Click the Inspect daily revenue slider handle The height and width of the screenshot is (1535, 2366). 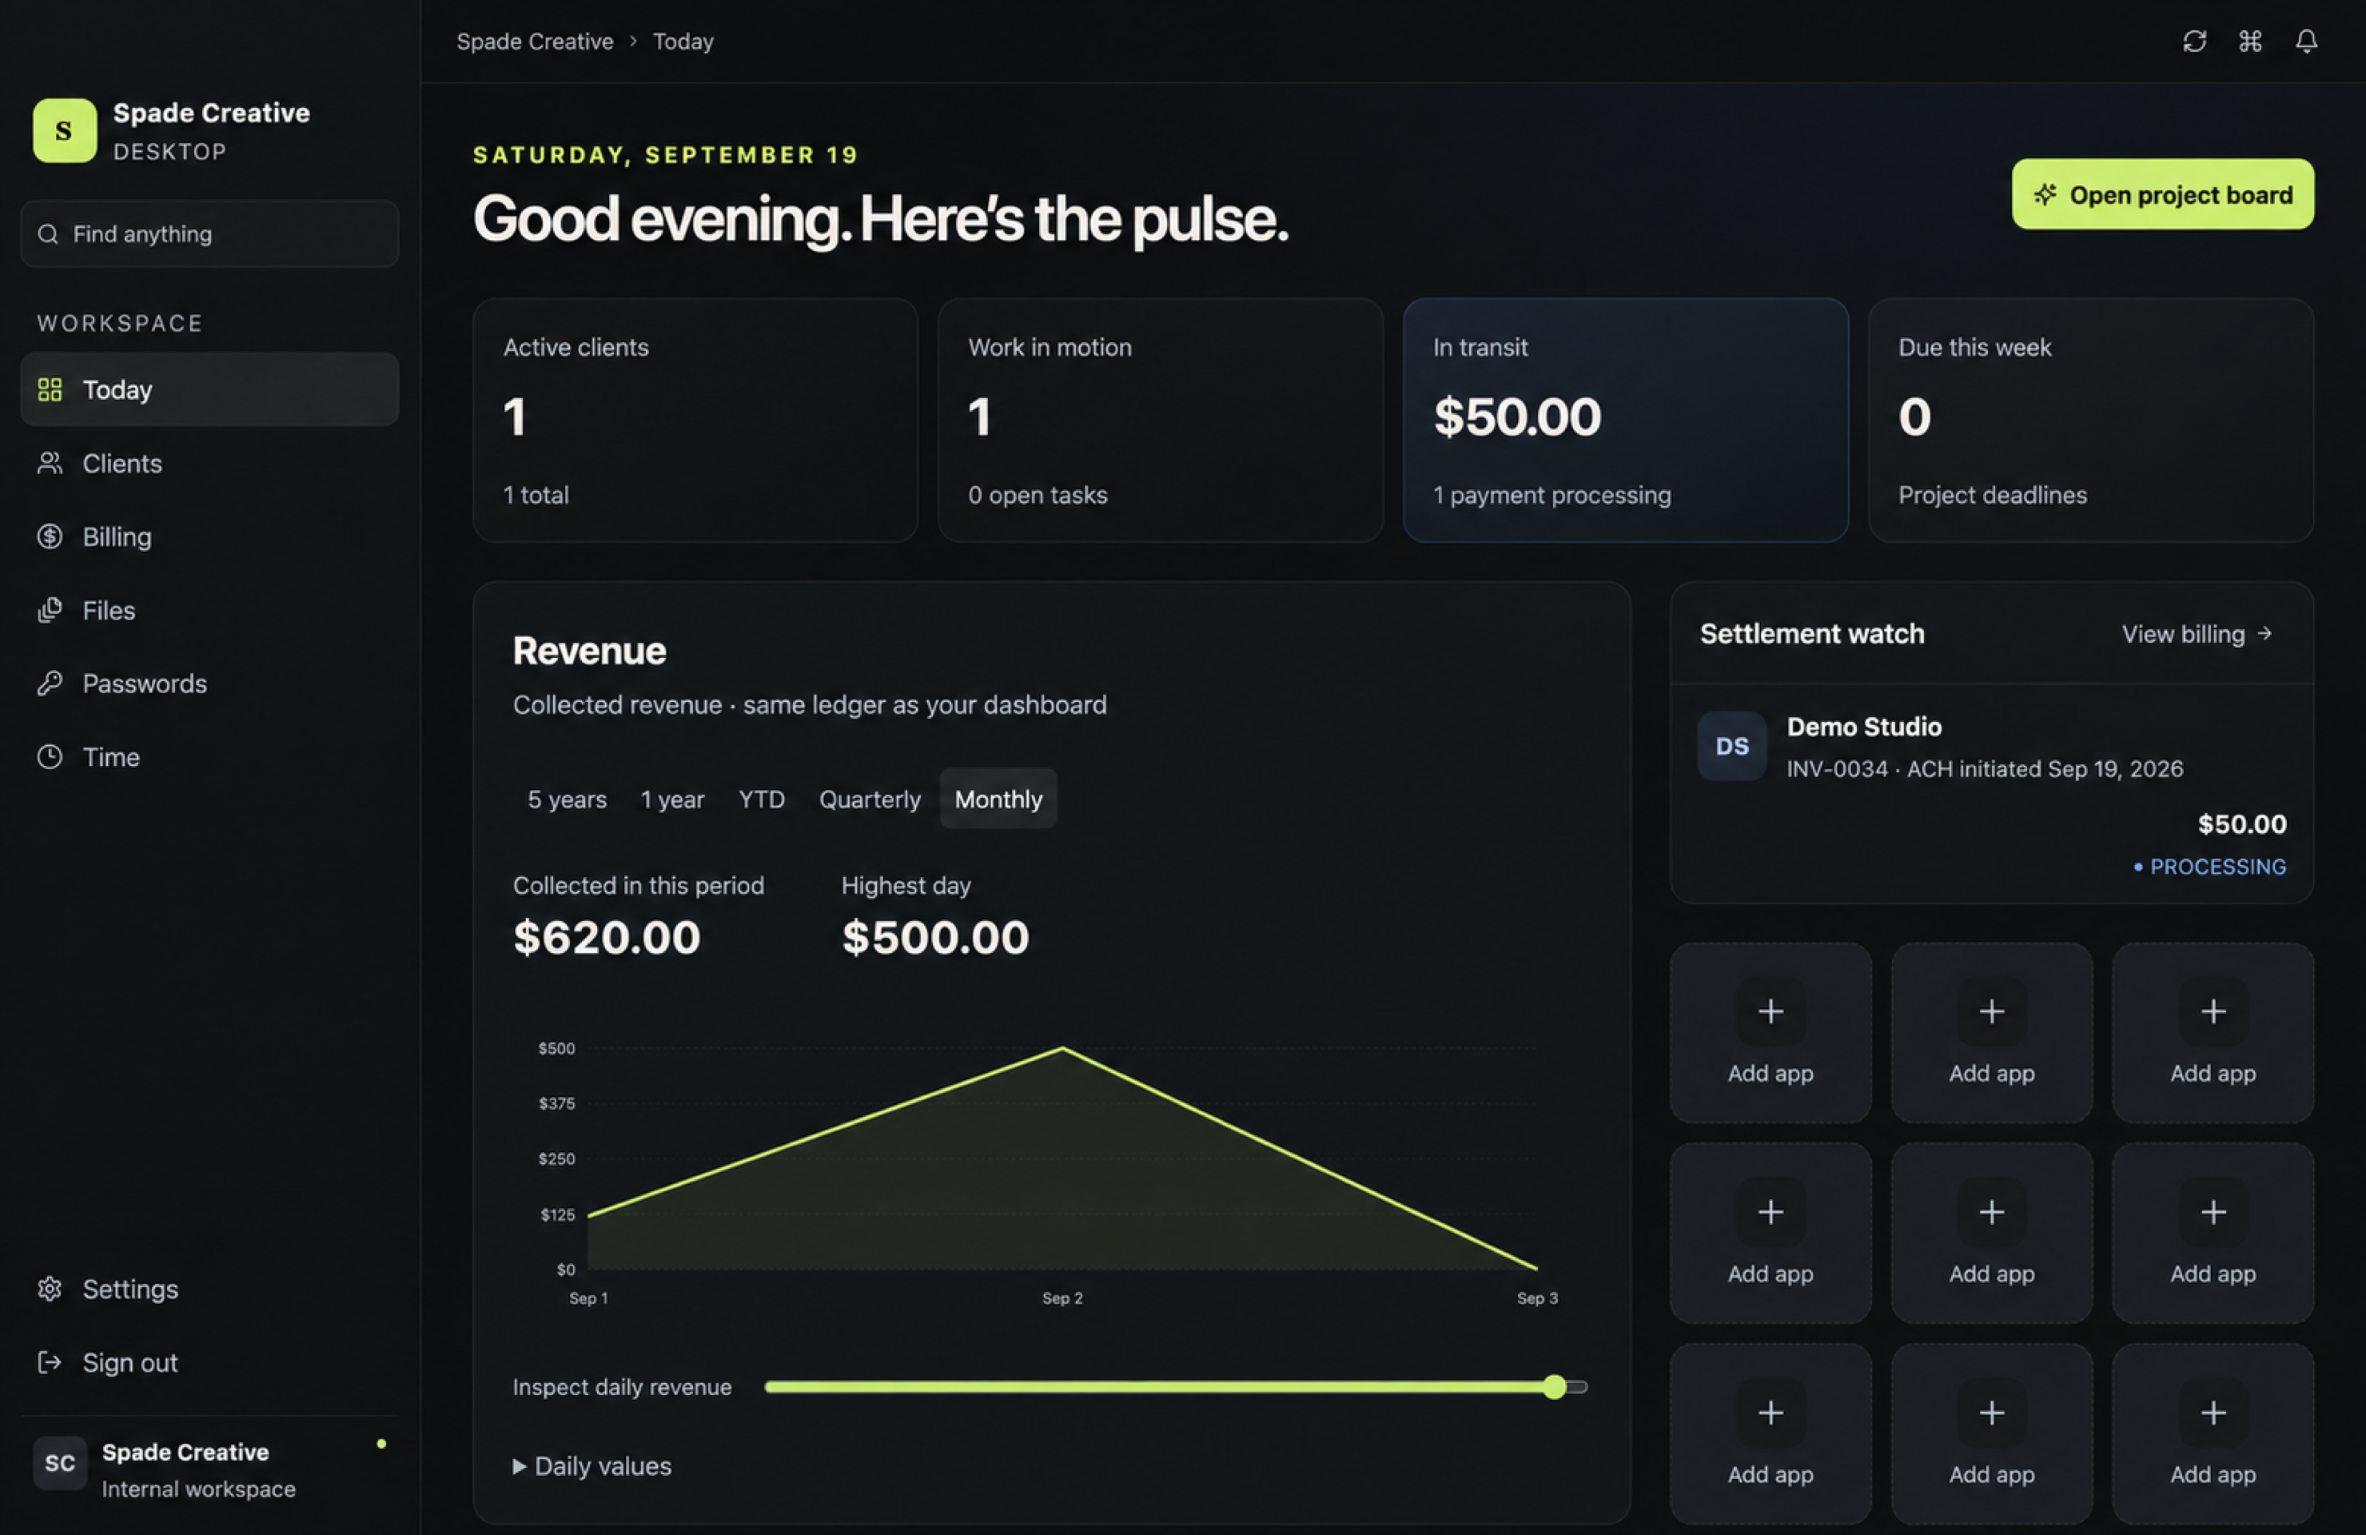1555,1387
